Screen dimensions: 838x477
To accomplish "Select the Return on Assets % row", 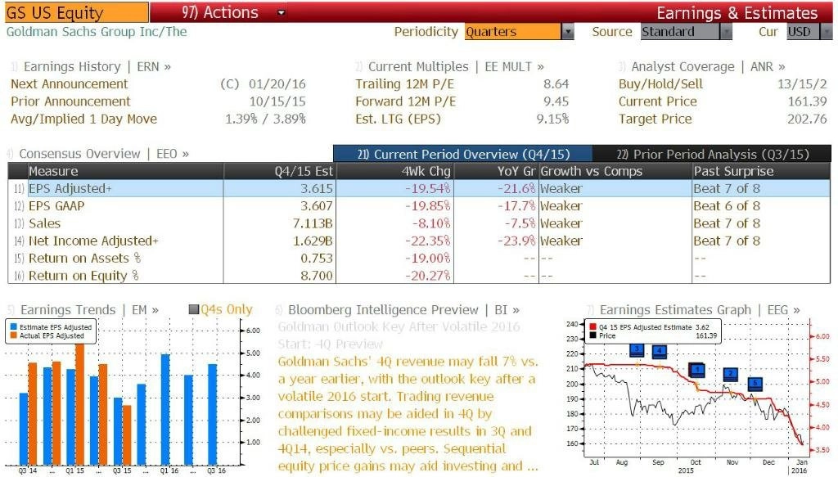I will [419, 259].
